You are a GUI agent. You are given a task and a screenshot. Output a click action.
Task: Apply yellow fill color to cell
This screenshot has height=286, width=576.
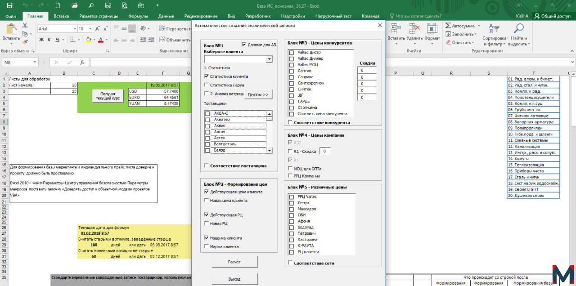(x=88, y=40)
